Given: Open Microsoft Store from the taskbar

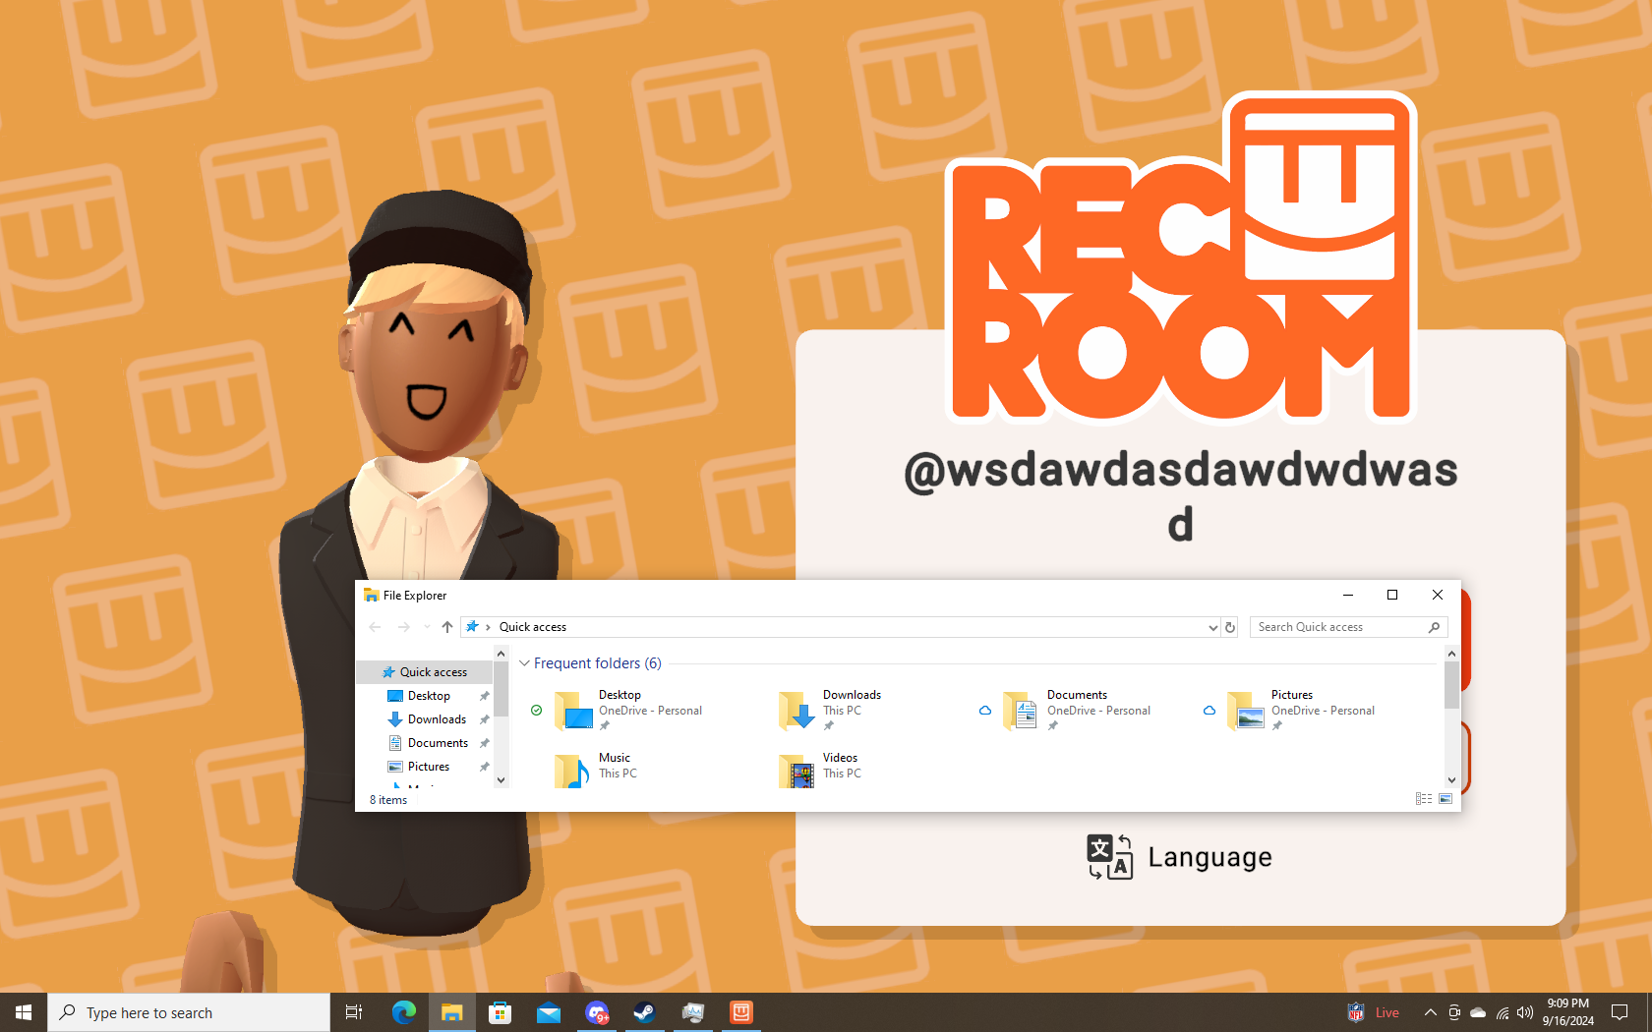Looking at the screenshot, I should click(x=500, y=1012).
